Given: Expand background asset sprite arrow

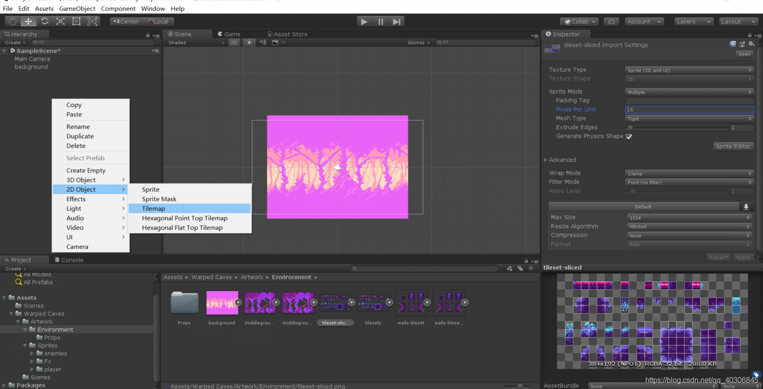Looking at the screenshot, I should 238,302.
